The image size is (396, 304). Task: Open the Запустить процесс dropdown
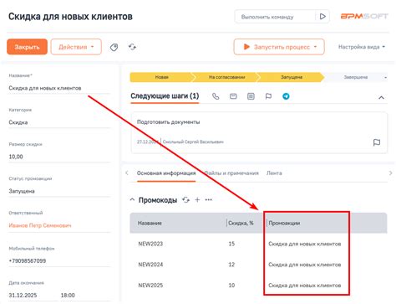[279, 47]
